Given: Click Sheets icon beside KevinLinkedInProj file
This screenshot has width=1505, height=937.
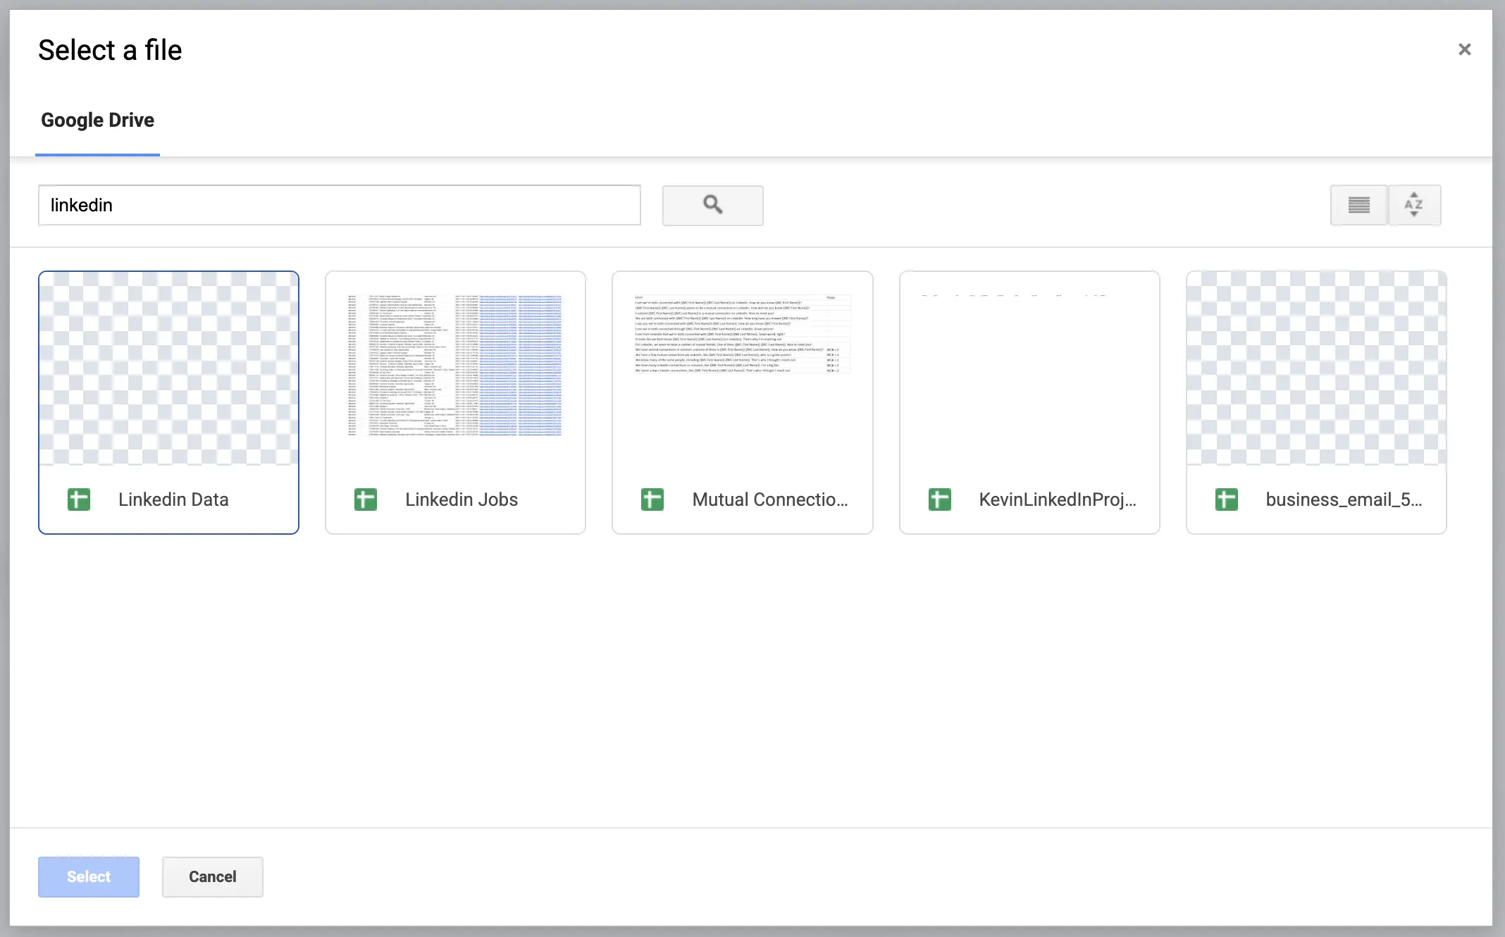Looking at the screenshot, I should (939, 499).
